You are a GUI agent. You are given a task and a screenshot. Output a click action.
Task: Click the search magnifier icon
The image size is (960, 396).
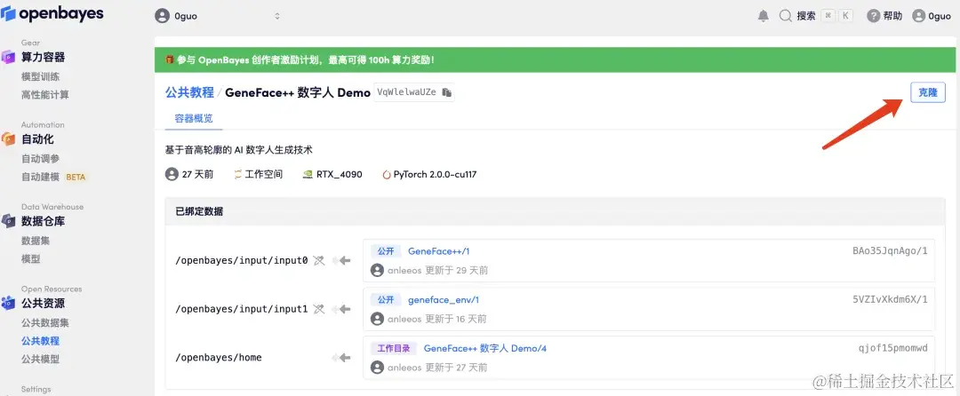click(785, 17)
